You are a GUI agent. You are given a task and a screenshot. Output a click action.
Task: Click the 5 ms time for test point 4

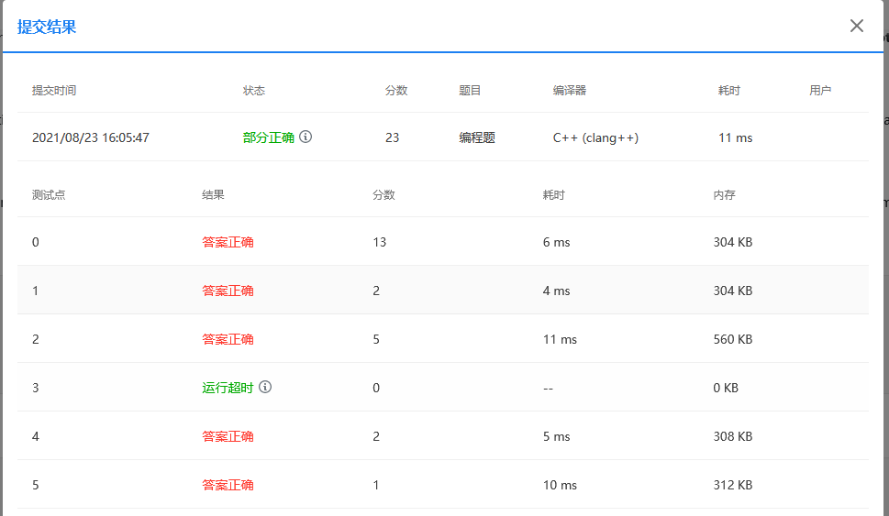tap(556, 436)
